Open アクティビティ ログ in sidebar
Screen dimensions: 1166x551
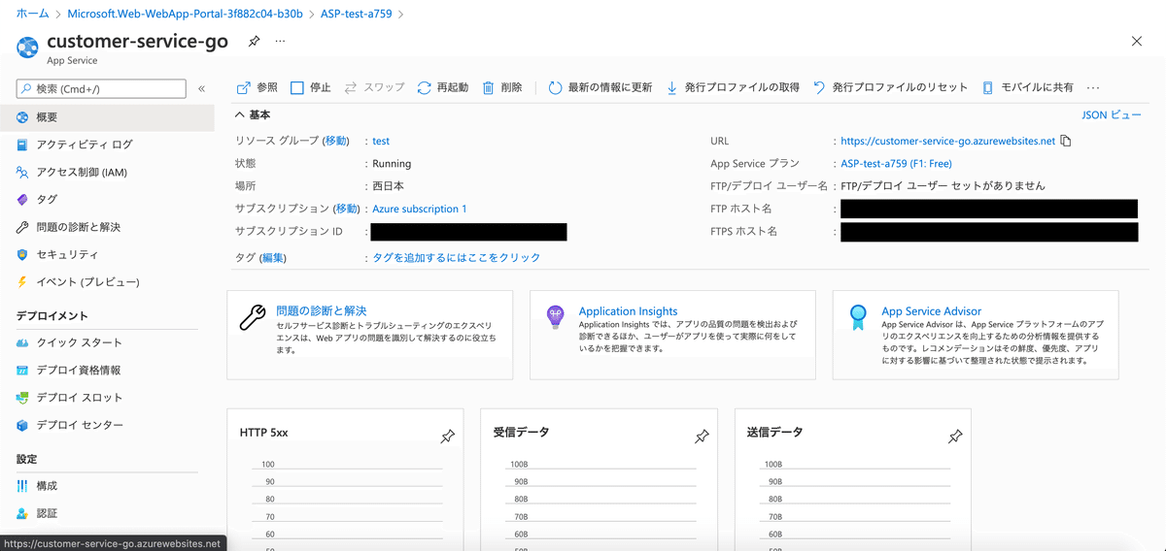(x=107, y=145)
